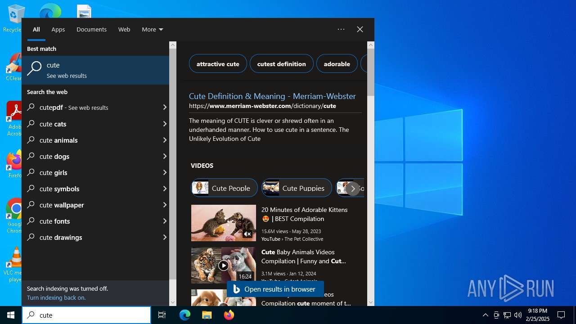
Task: Open the volume control in tray
Action: click(518, 315)
